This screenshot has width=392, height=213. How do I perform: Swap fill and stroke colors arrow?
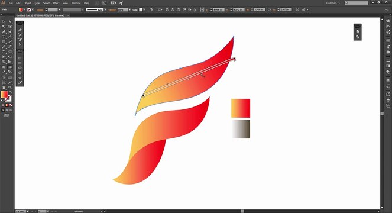(x=11, y=92)
